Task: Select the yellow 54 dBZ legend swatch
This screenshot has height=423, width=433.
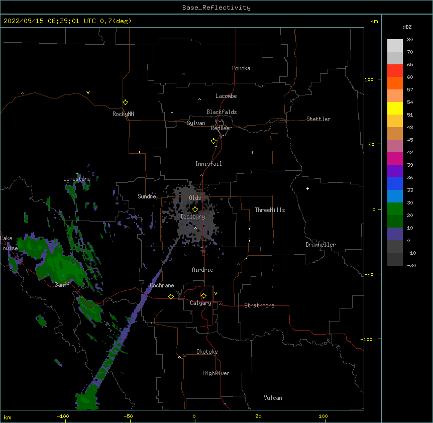Action: click(395, 108)
